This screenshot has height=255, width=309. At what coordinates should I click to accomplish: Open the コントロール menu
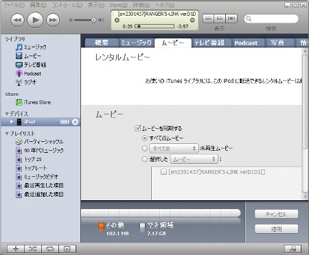67,5
